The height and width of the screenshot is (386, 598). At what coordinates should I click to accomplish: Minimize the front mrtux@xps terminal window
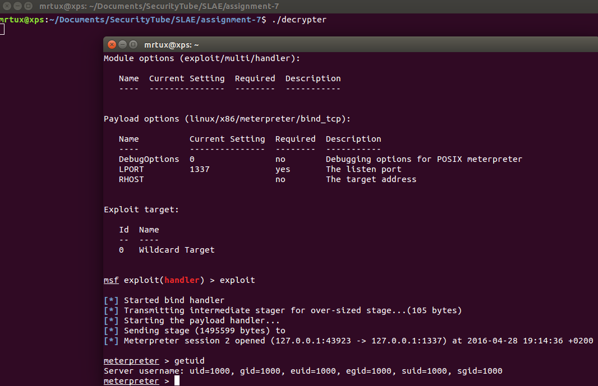point(123,45)
